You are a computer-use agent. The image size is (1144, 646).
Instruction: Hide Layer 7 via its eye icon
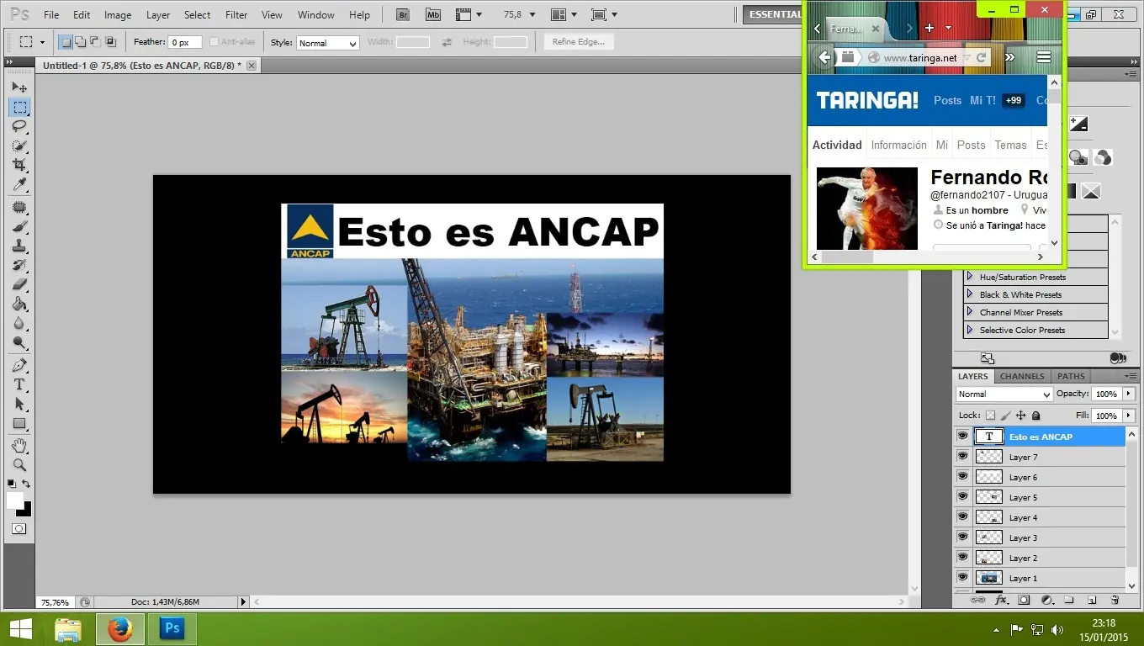point(963,456)
